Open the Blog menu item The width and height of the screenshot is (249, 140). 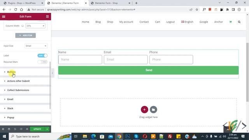98,22
